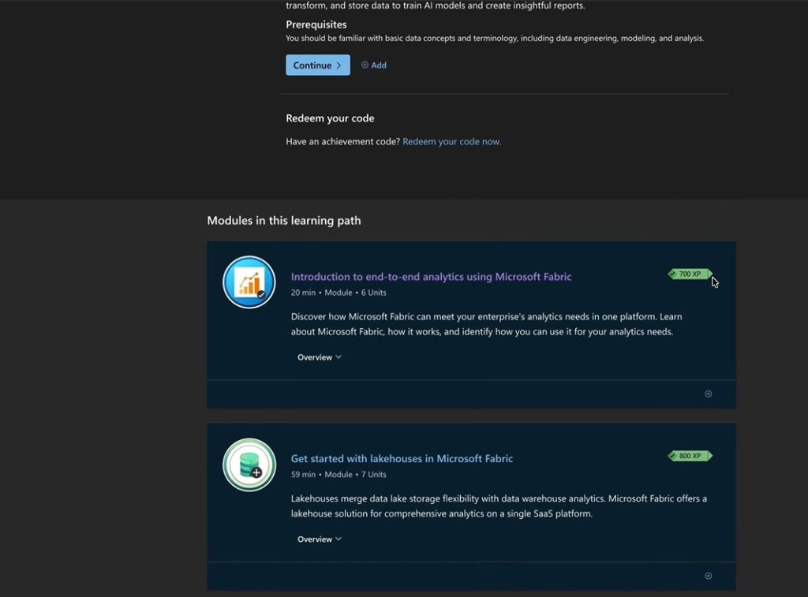Click the Overview chevron in the first module
The height and width of the screenshot is (597, 808).
tap(339, 357)
